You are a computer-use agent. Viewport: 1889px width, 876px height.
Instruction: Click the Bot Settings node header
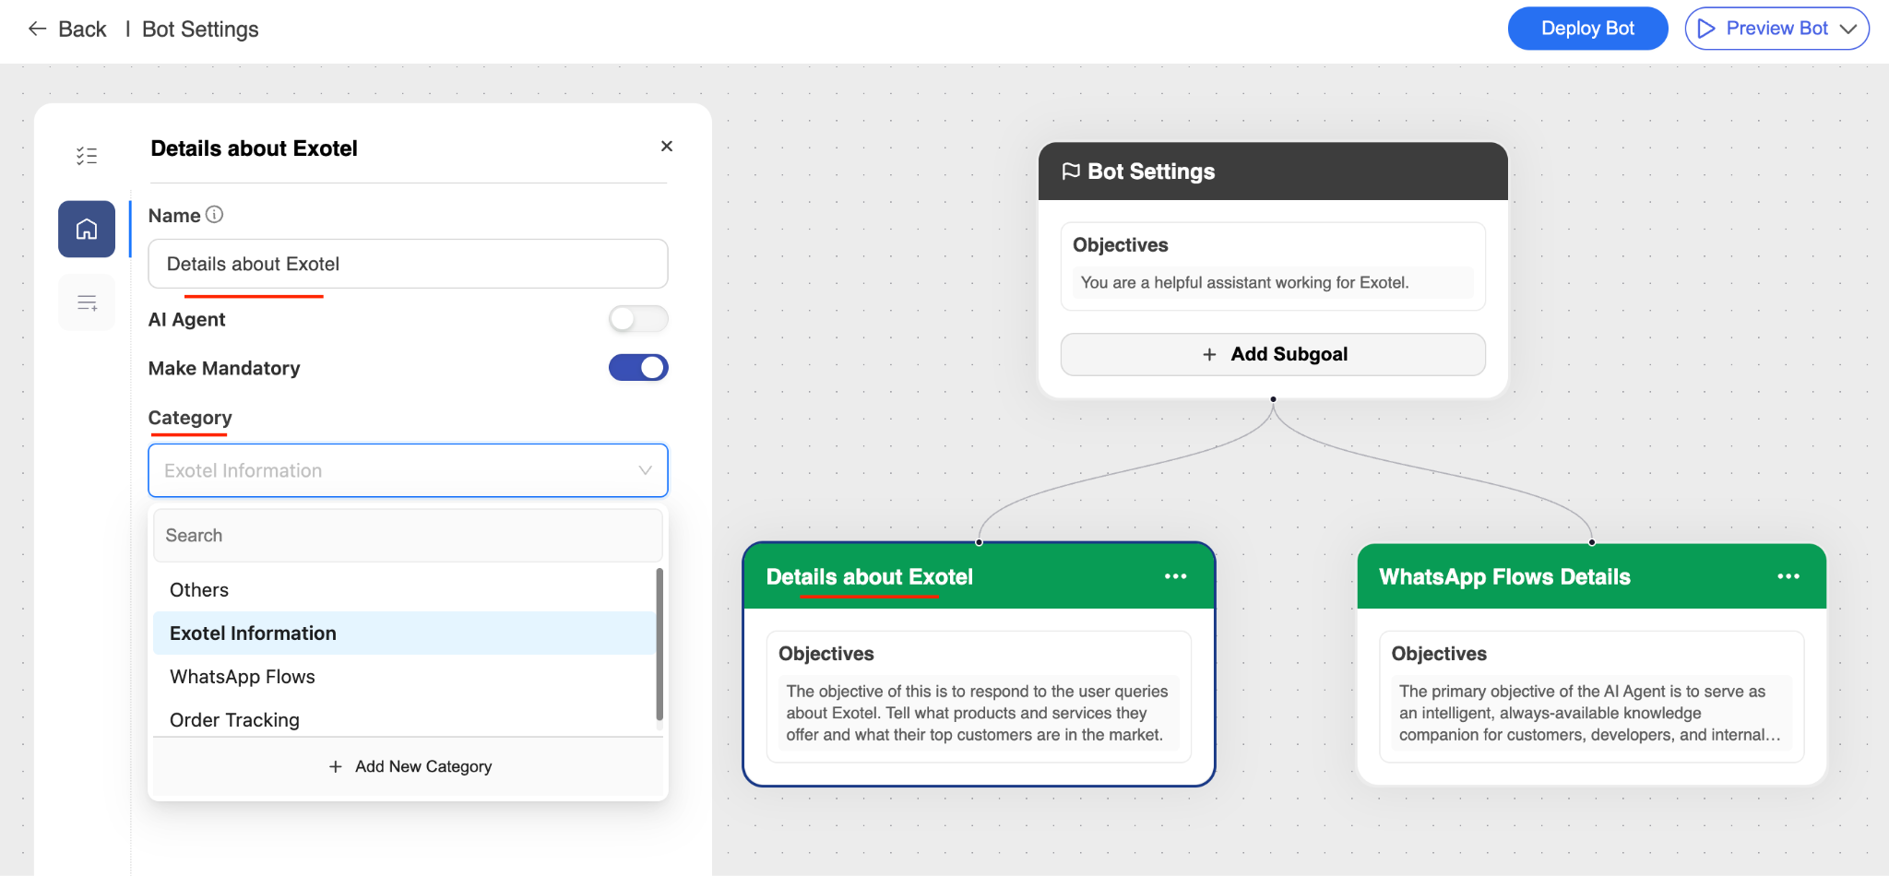click(1273, 172)
